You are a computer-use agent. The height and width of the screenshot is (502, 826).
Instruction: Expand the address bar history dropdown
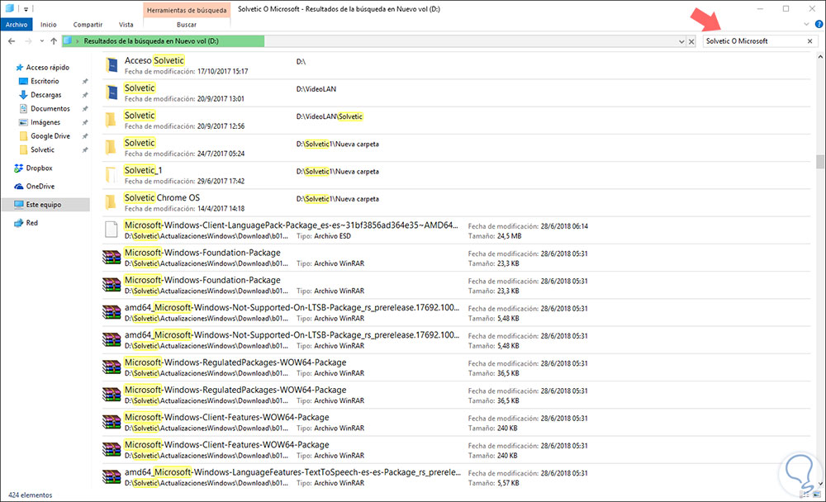click(x=681, y=41)
